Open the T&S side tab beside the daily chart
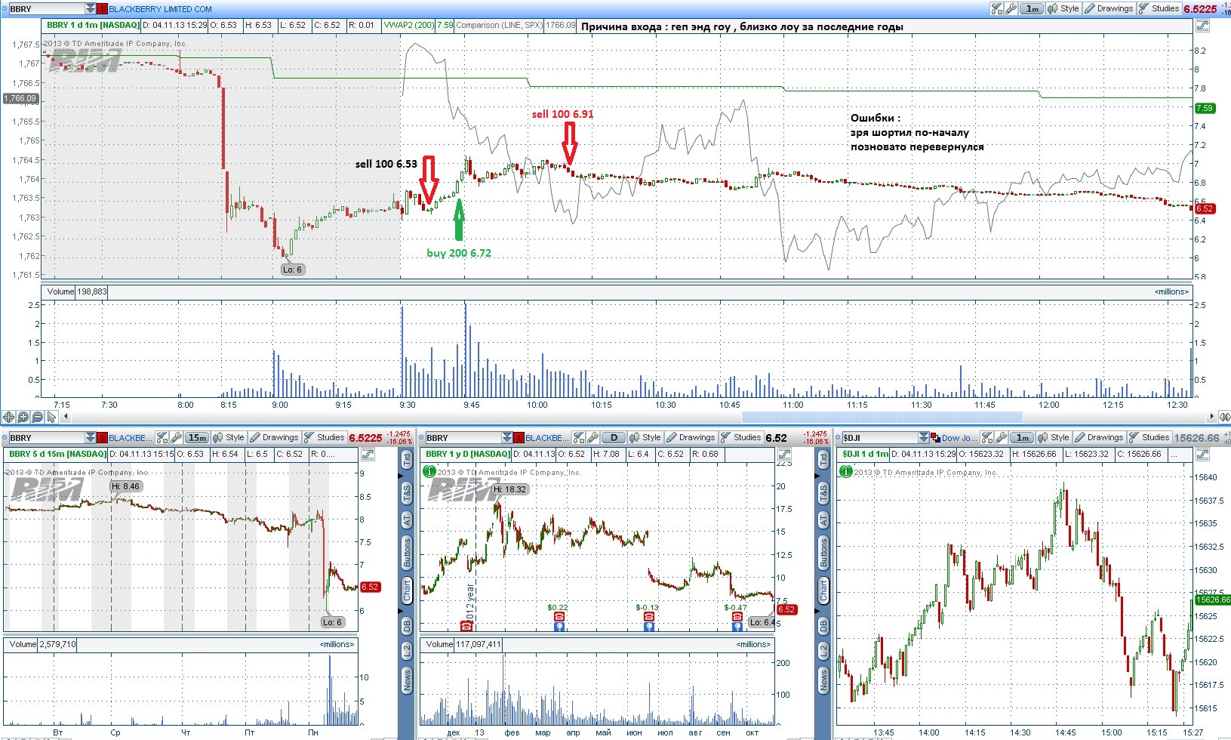The width and height of the screenshot is (1231, 740). pos(823,494)
